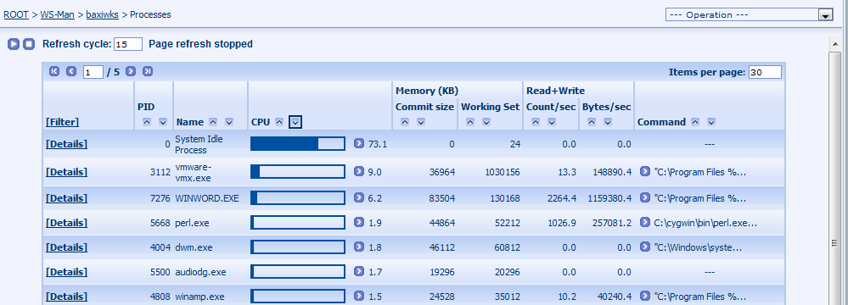Screen dimensions: 848x305
Task: Click the Refresh cycle input field
Action: tap(128, 44)
